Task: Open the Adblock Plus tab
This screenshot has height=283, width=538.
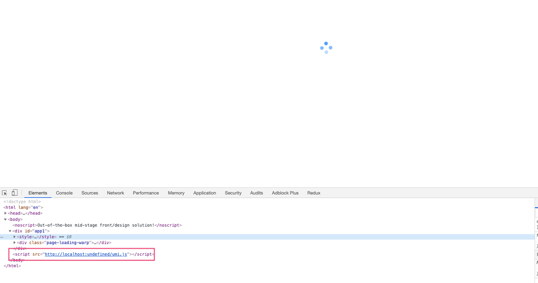Action: coord(285,193)
